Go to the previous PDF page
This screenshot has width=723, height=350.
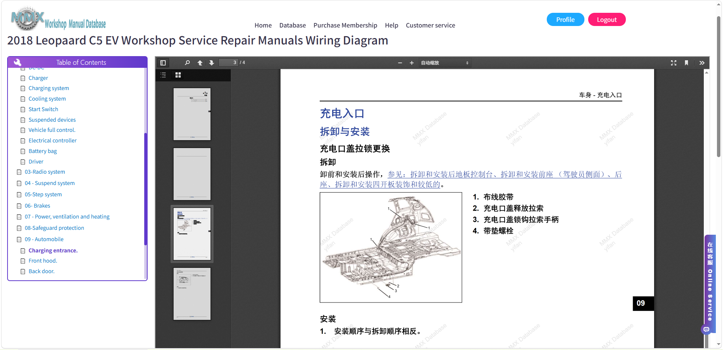pos(200,63)
